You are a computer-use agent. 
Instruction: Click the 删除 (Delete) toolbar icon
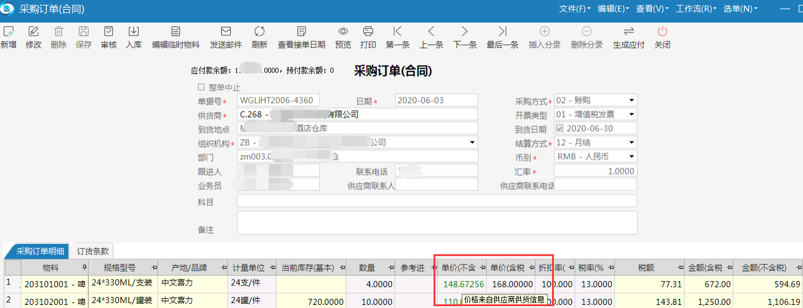(x=59, y=31)
